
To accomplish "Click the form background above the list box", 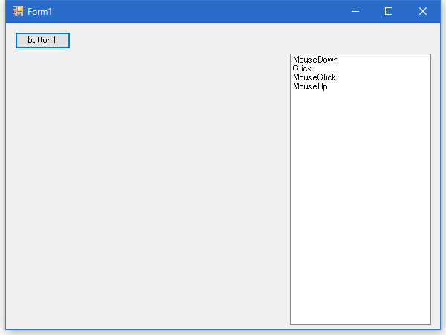I will point(360,39).
